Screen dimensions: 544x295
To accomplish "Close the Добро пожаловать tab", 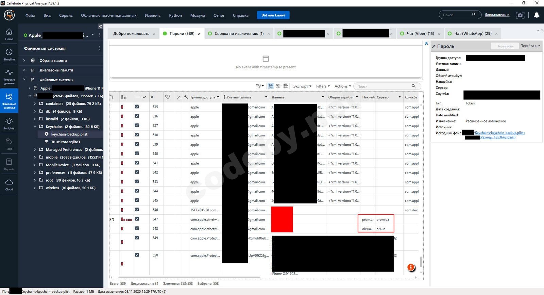I will pyautogui.click(x=154, y=34).
